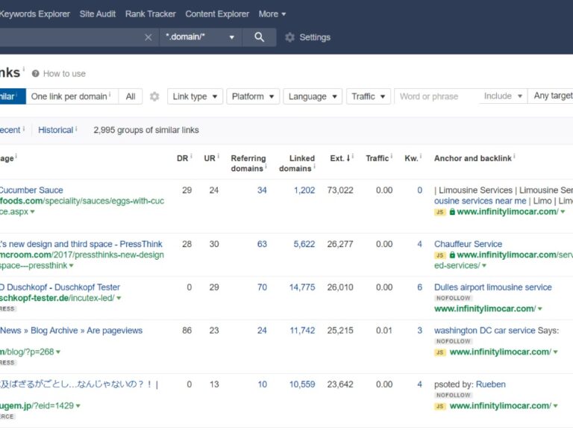
Task: Click the Rueben anchor link
Action: [491, 384]
